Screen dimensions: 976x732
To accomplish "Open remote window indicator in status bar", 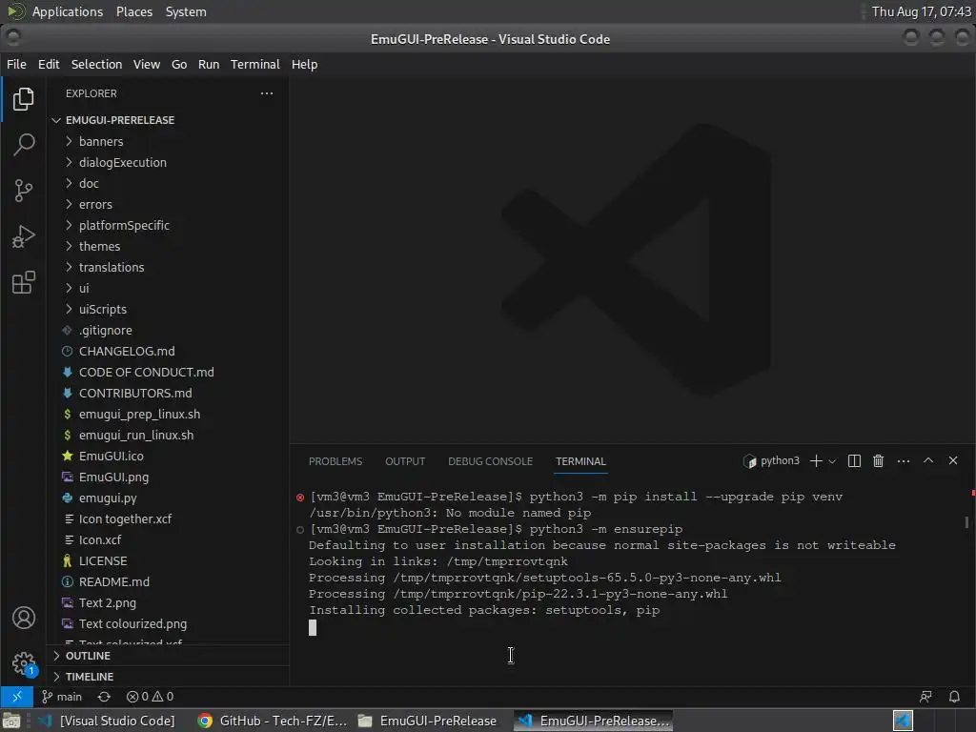I will [x=17, y=697].
